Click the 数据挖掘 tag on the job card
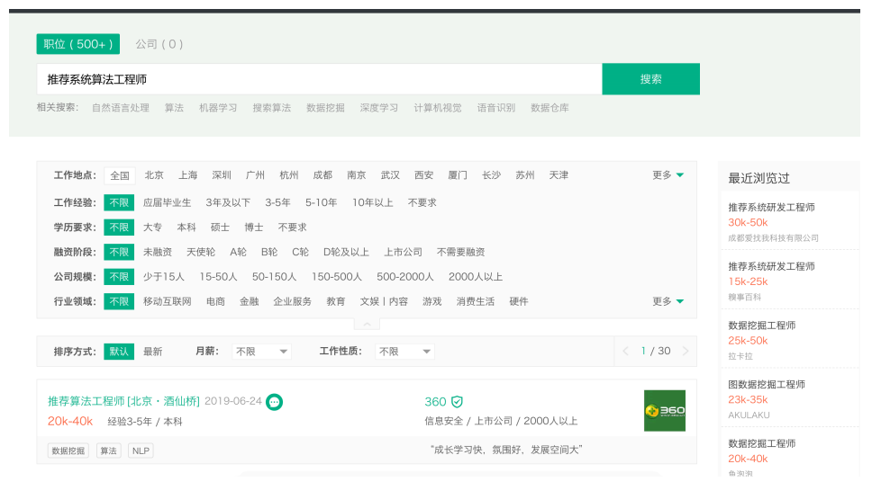The image size is (872, 482). [68, 451]
